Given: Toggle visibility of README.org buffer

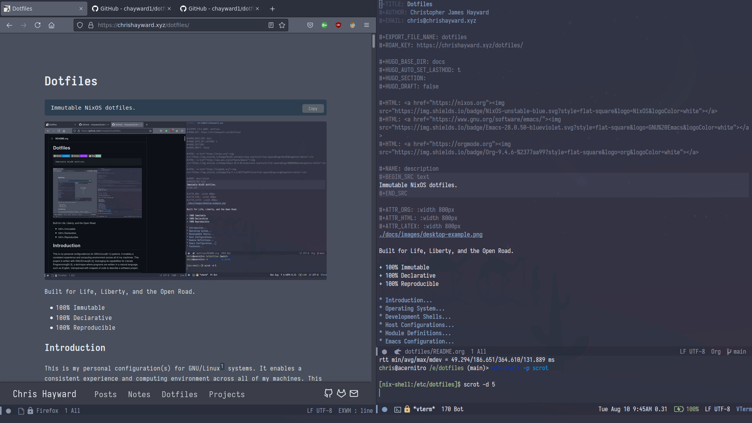Looking at the screenshot, I should [x=384, y=351].
